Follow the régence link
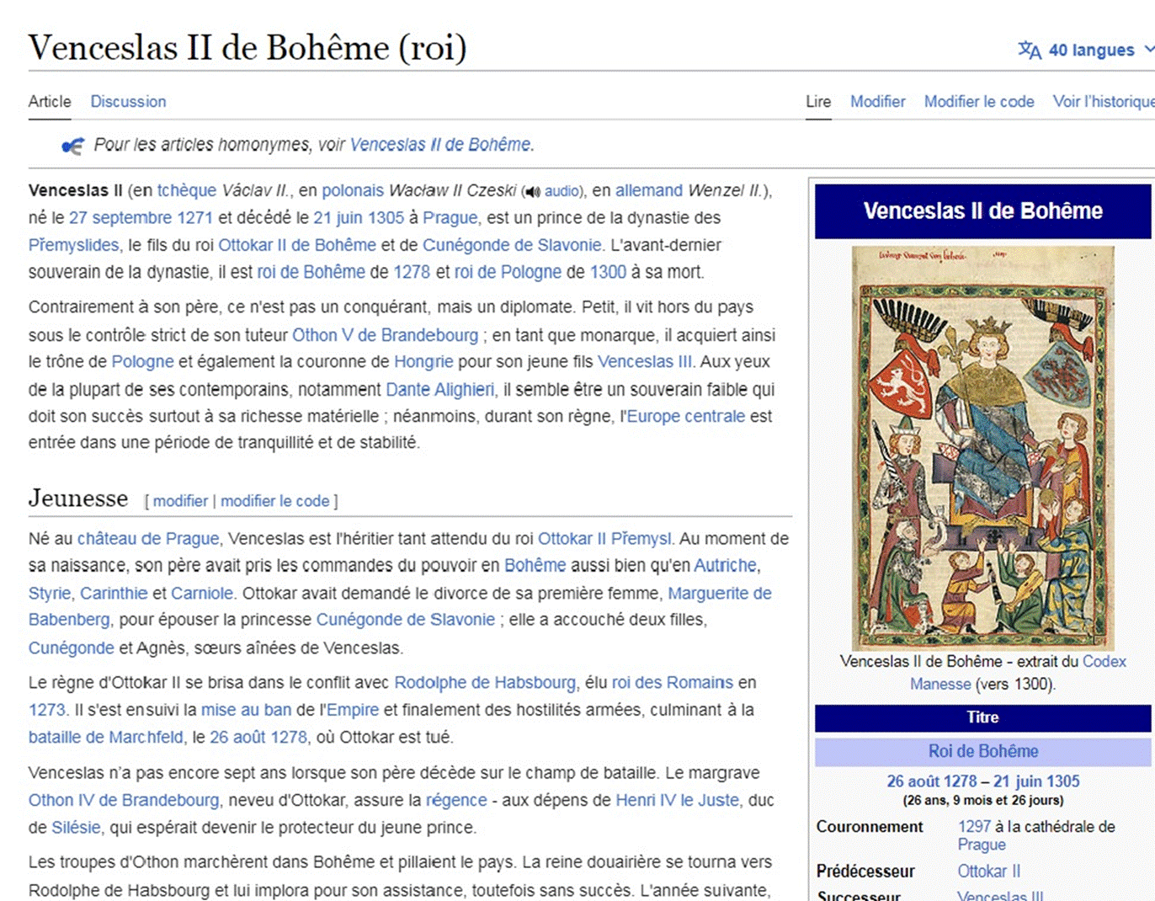This screenshot has height=901, width=1155. point(456,800)
